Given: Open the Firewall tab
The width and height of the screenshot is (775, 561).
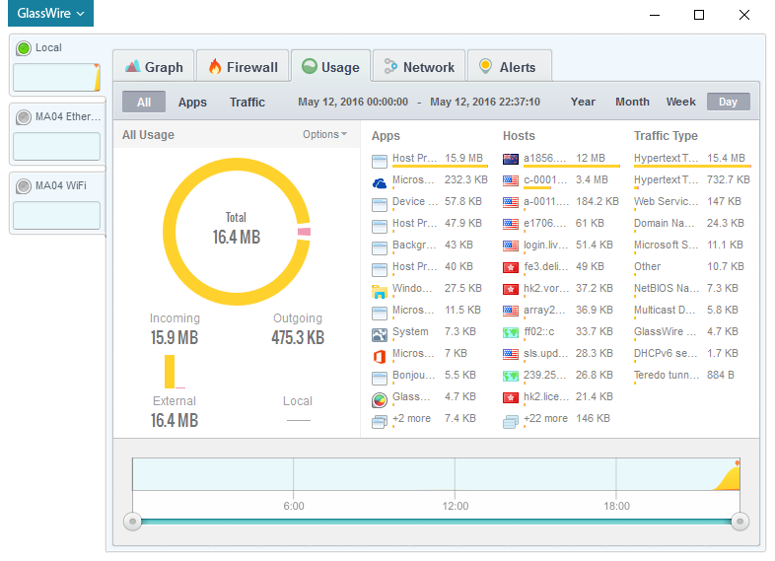Looking at the screenshot, I should [243, 67].
